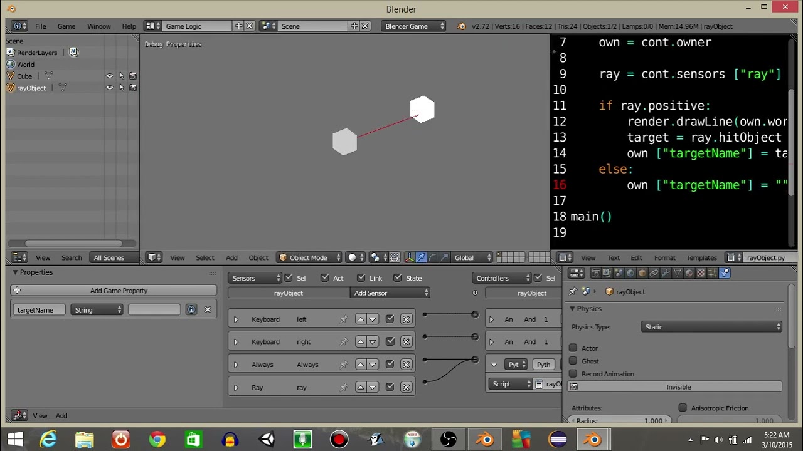The image size is (803, 451).
Task: Toggle the Sensors Sel checkbox
Action: (x=289, y=277)
